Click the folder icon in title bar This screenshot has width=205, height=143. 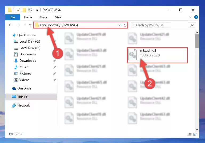click(x=10, y=10)
